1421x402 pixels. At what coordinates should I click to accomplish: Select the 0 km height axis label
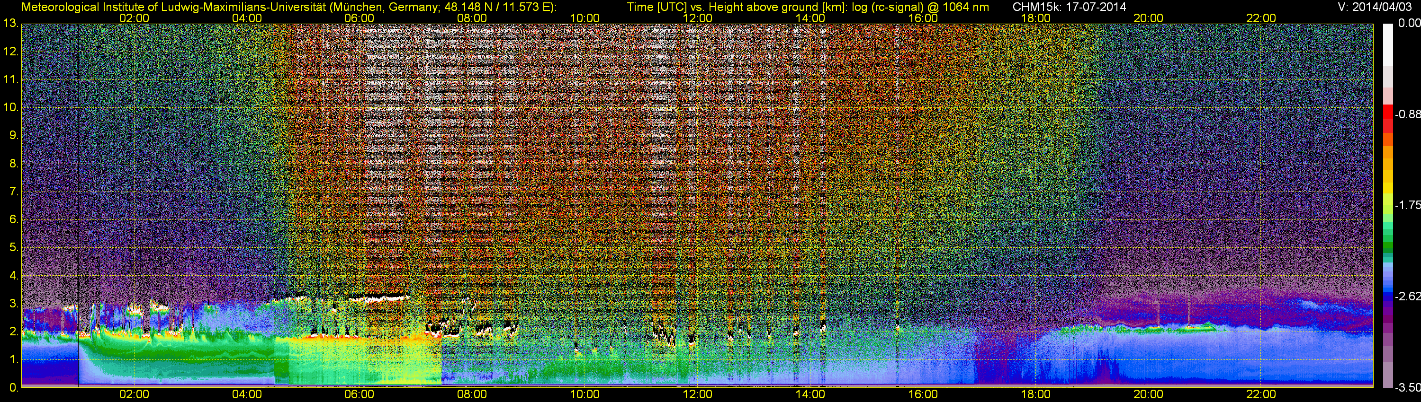pos(13,388)
